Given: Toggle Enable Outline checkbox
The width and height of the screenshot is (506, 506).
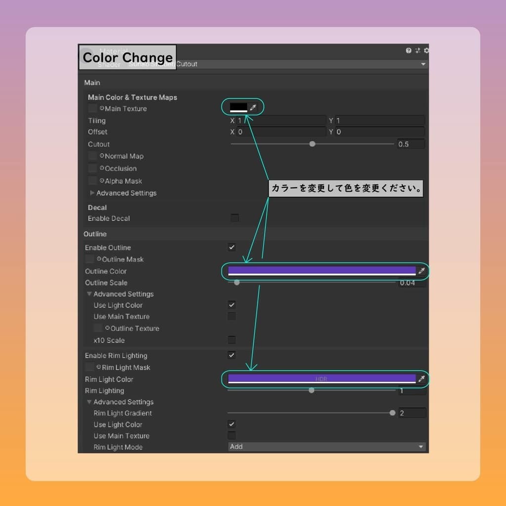Looking at the screenshot, I should 231,247.
